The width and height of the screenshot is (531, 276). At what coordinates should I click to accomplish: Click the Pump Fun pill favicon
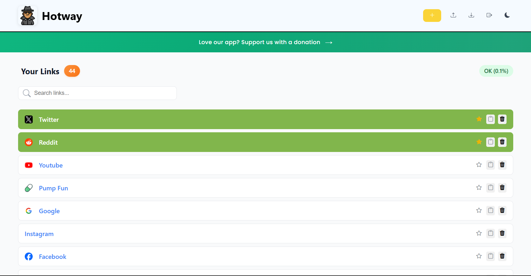pyautogui.click(x=29, y=188)
